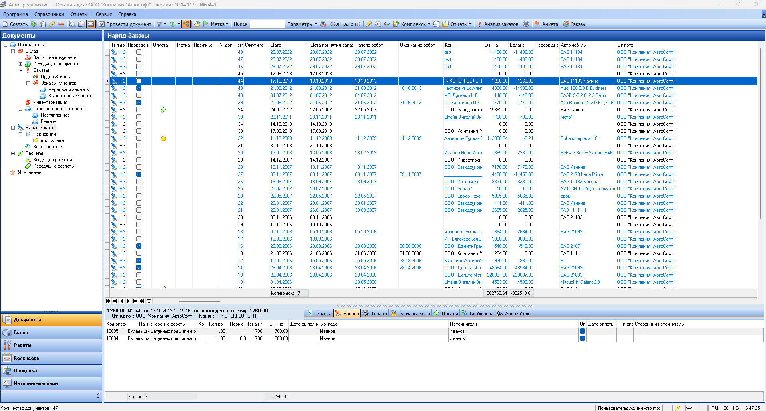This screenshot has height=411, width=766.
Task: Collapse the Общая папка tree node
Action: [5, 45]
